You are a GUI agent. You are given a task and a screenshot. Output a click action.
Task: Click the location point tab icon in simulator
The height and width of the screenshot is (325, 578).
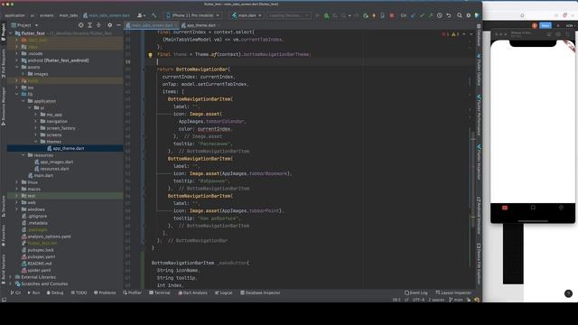[561, 208]
